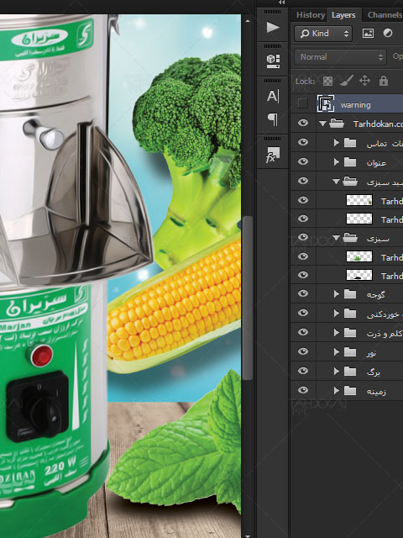Lock all padlock icon
The image size is (403, 538).
[x=384, y=81]
